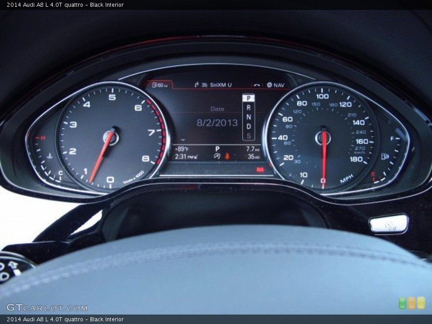The height and width of the screenshot is (324, 432).
Task: Click the C on the temperature gauge
Action: coord(61,173)
